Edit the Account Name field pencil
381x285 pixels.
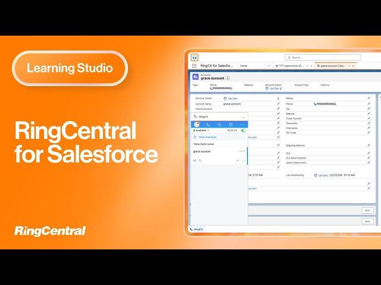click(x=278, y=104)
